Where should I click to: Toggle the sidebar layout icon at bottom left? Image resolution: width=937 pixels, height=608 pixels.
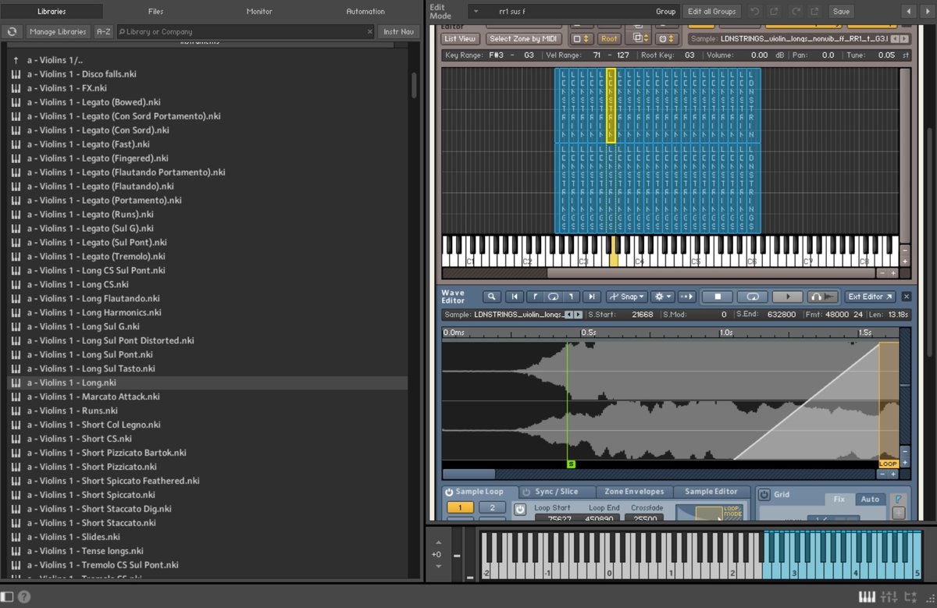point(7,597)
